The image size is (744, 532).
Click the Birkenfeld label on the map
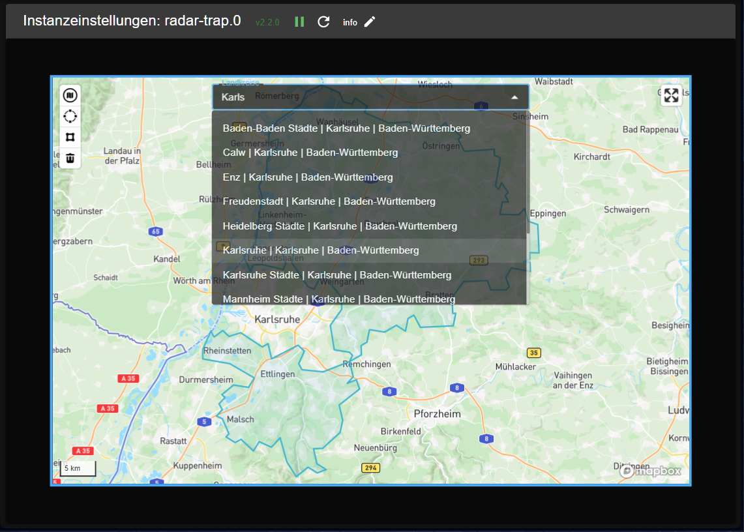(x=400, y=432)
